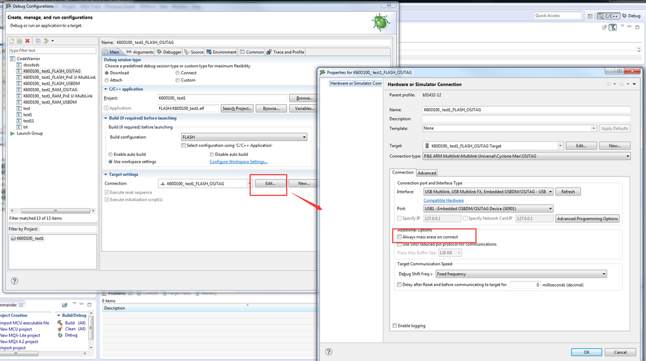Switch to the Source tab
The height and width of the screenshot is (361, 646).
(x=194, y=52)
